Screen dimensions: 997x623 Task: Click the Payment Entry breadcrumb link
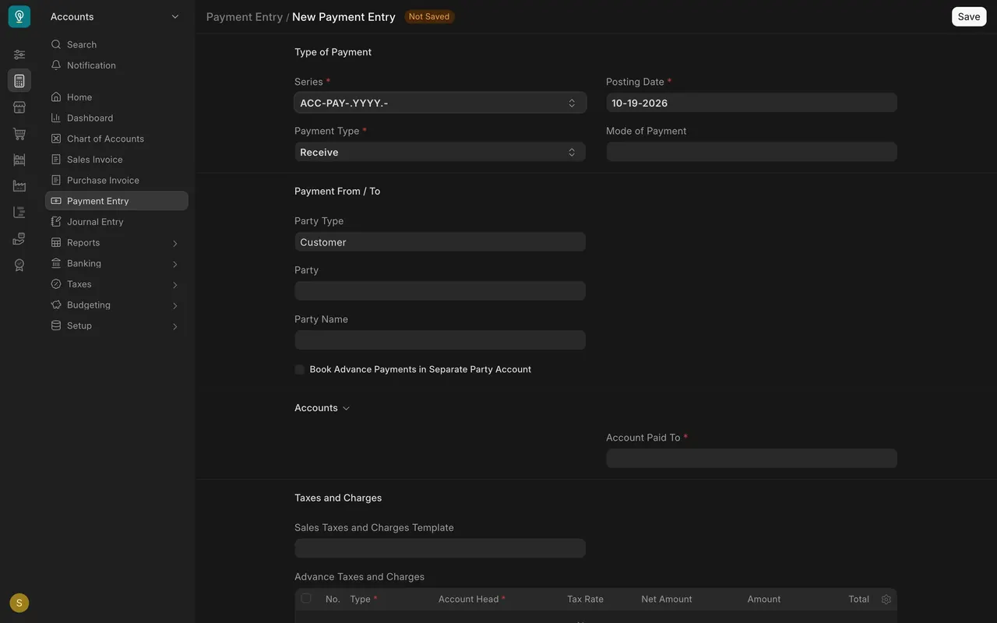245,16
